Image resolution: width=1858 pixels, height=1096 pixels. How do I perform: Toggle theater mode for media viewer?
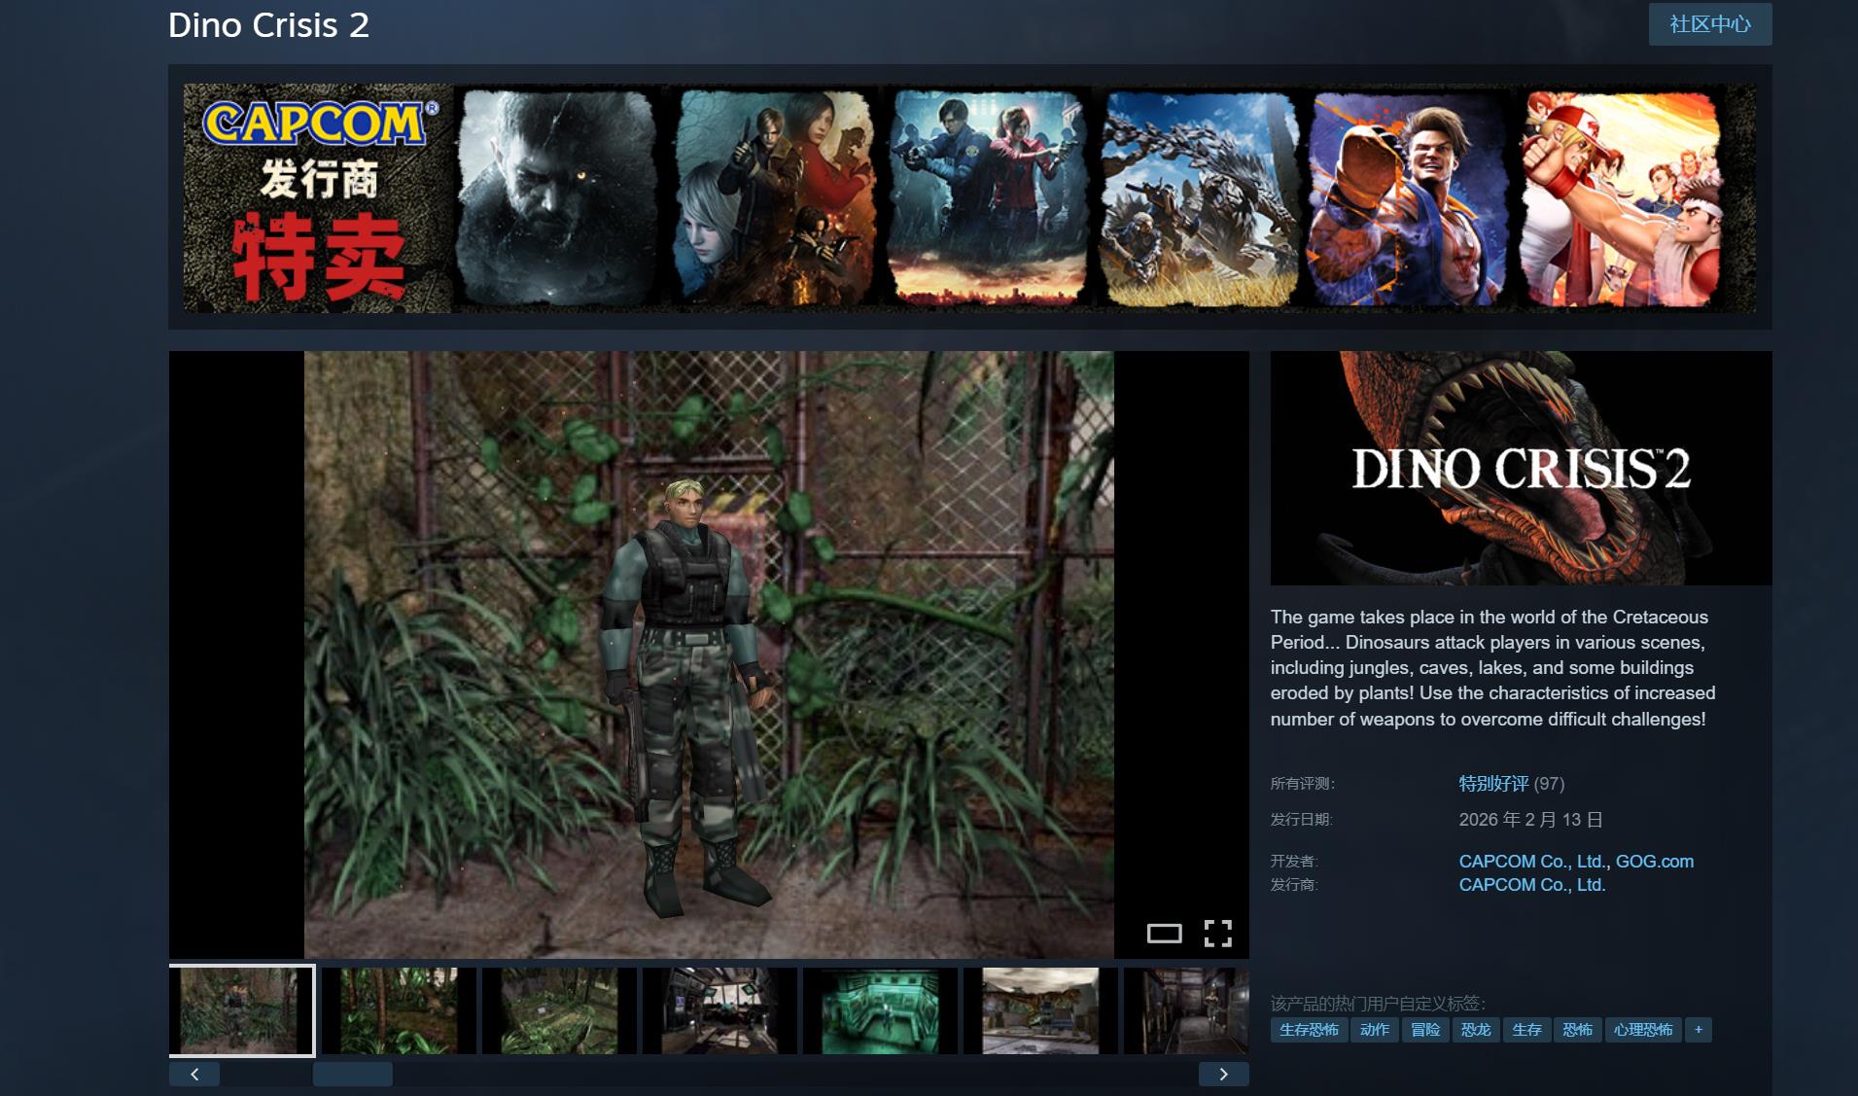point(1164,934)
